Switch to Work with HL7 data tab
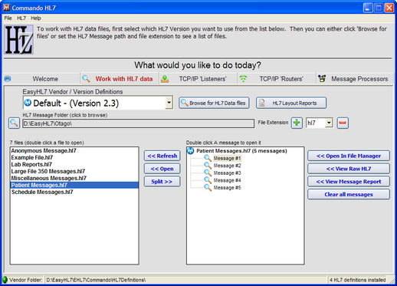Screen dimensions: 397x286 [x=120, y=79]
